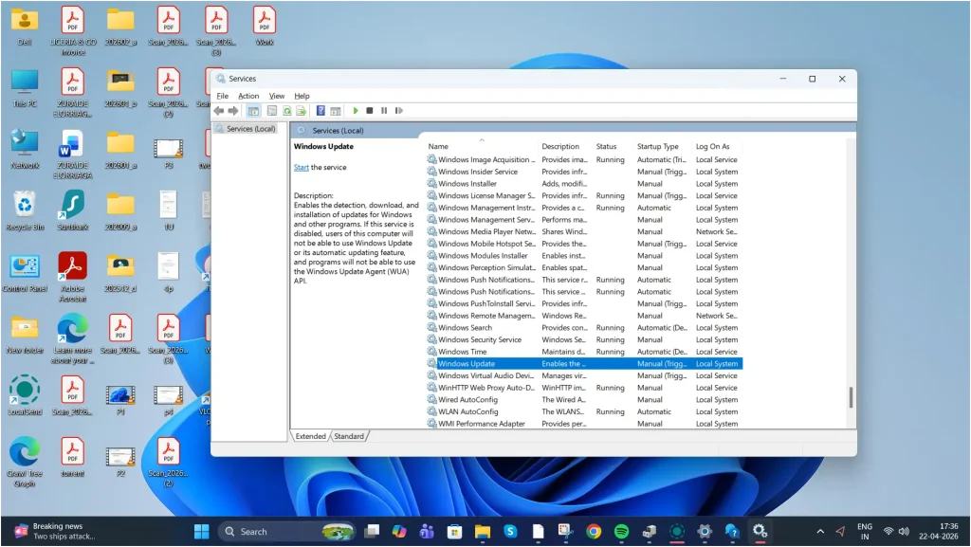The image size is (971, 547).
Task: Restart the service using the restart toolbar icon
Action: (399, 110)
